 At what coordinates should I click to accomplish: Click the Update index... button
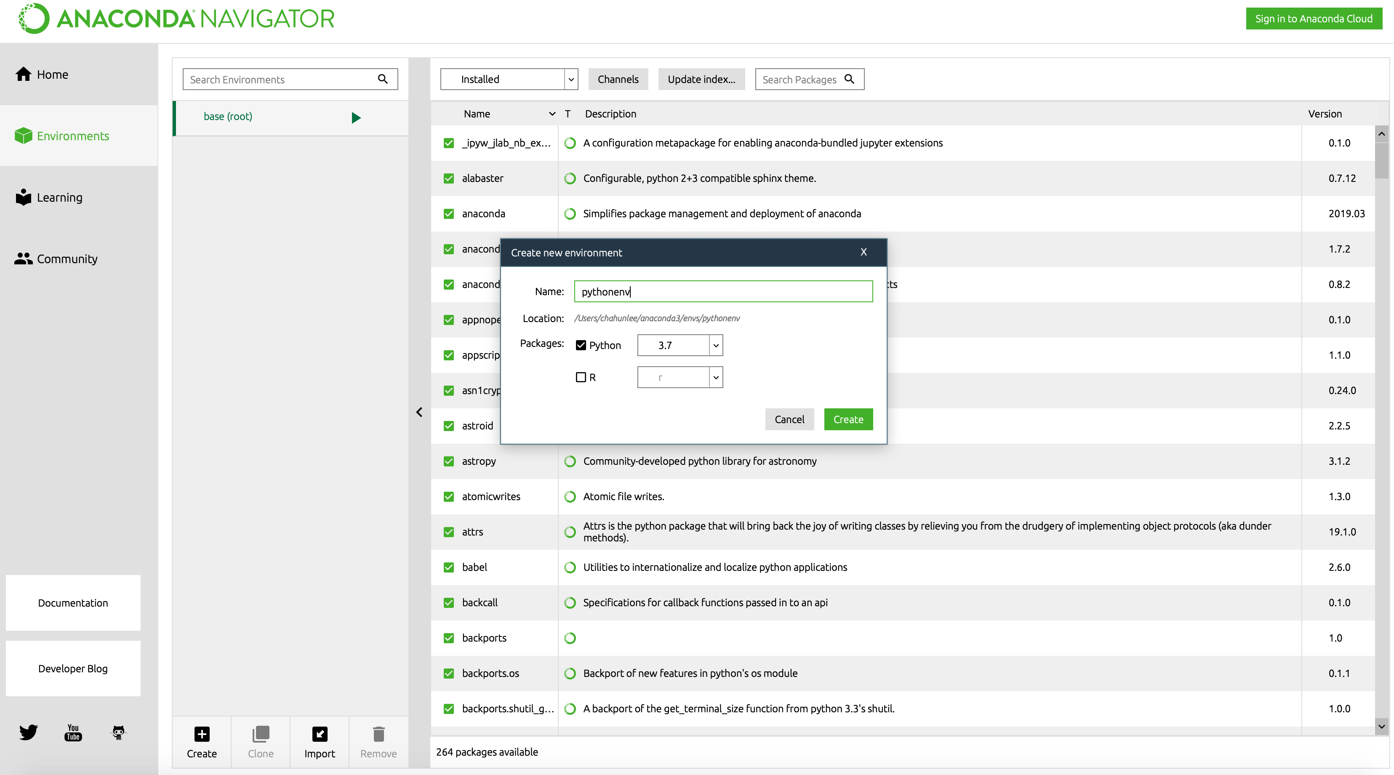click(701, 79)
